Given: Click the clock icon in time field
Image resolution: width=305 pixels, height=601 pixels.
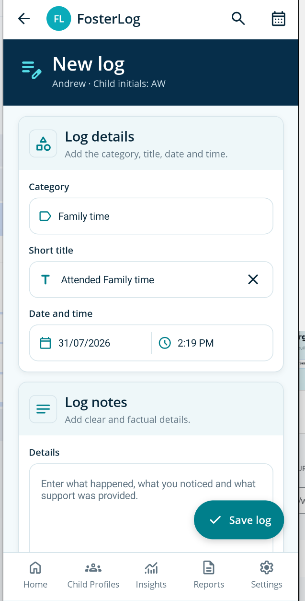Looking at the screenshot, I should pos(165,343).
